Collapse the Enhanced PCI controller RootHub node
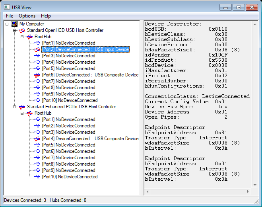 (x=22, y=113)
